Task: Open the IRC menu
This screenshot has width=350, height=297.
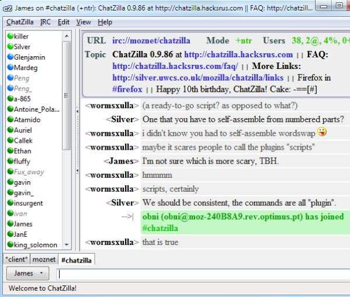Action: (x=46, y=22)
